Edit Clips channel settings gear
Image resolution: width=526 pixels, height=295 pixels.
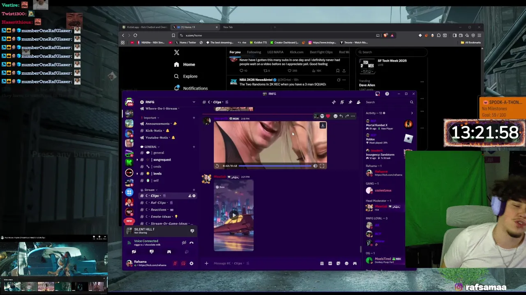coord(194,196)
